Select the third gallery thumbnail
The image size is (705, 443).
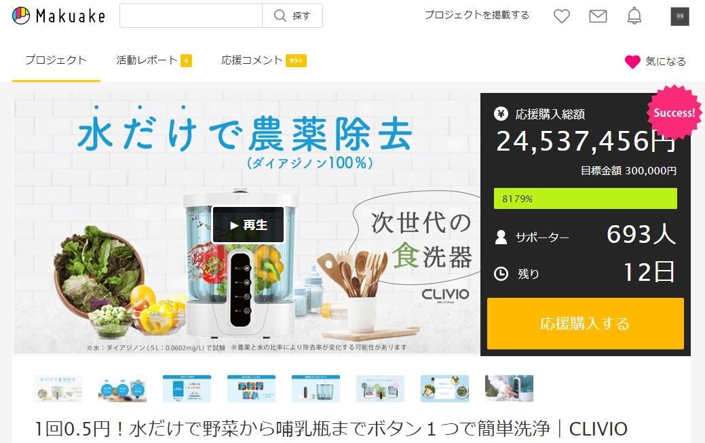point(187,389)
